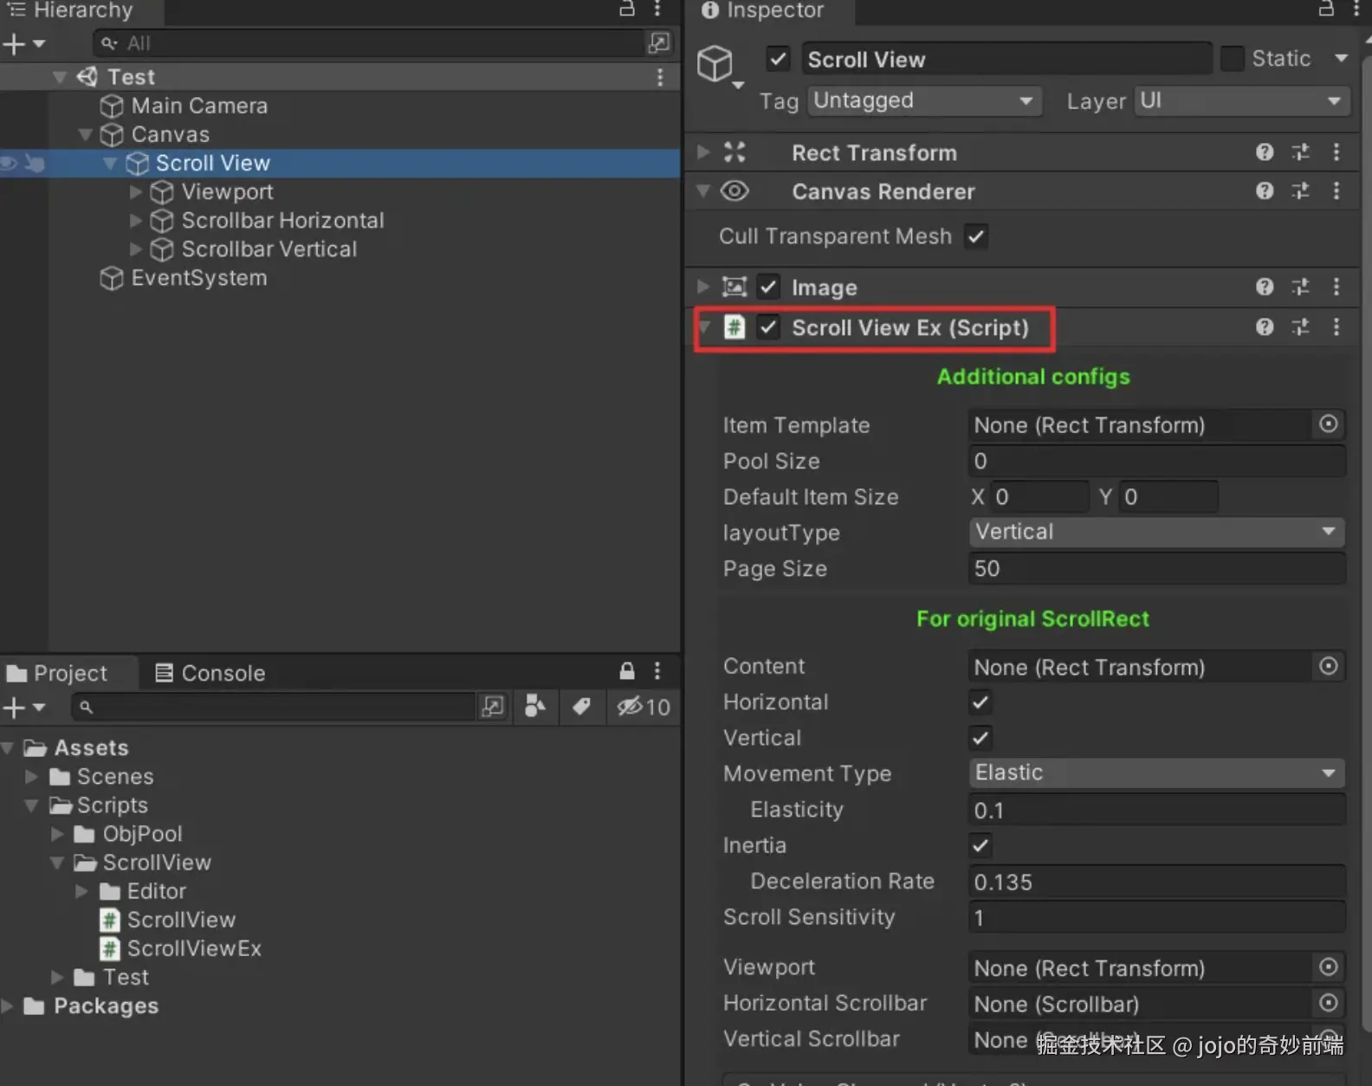The height and width of the screenshot is (1086, 1372).
Task: Open Test scene options kebab menu
Action: (x=660, y=77)
